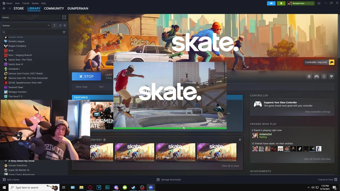Click AntarezSol friend avatar
The height and width of the screenshot is (191, 340).
coord(255,136)
